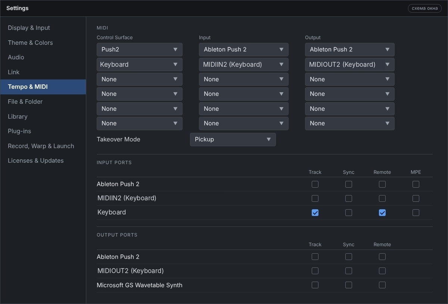Enable Track for Microsoft GS Wavetable Synth
This screenshot has width=448, height=304.
(x=315, y=285)
